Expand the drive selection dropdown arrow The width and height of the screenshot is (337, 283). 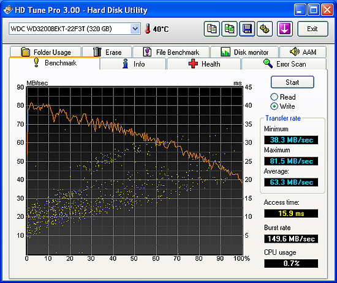click(135, 29)
